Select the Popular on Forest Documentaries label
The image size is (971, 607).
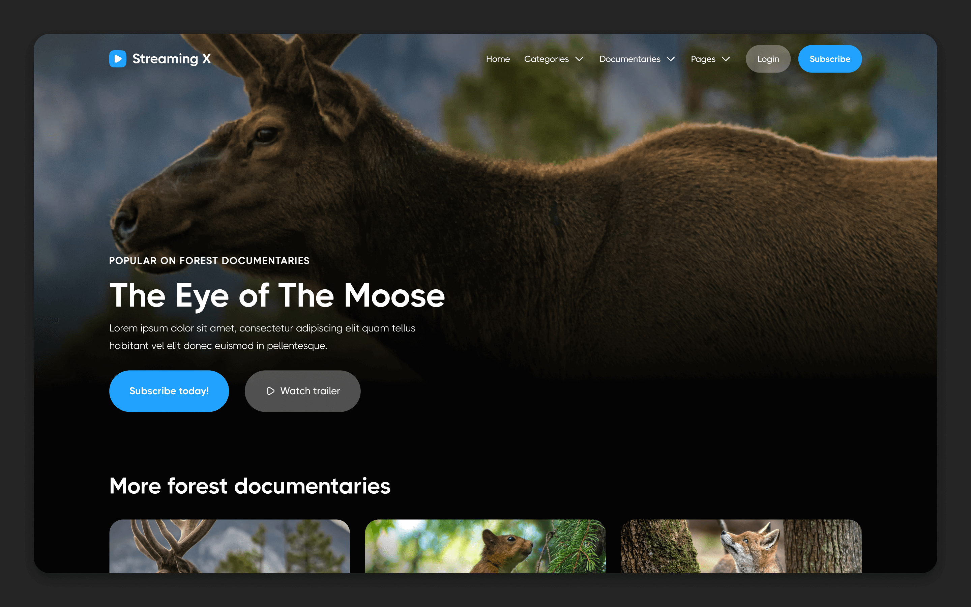click(209, 261)
